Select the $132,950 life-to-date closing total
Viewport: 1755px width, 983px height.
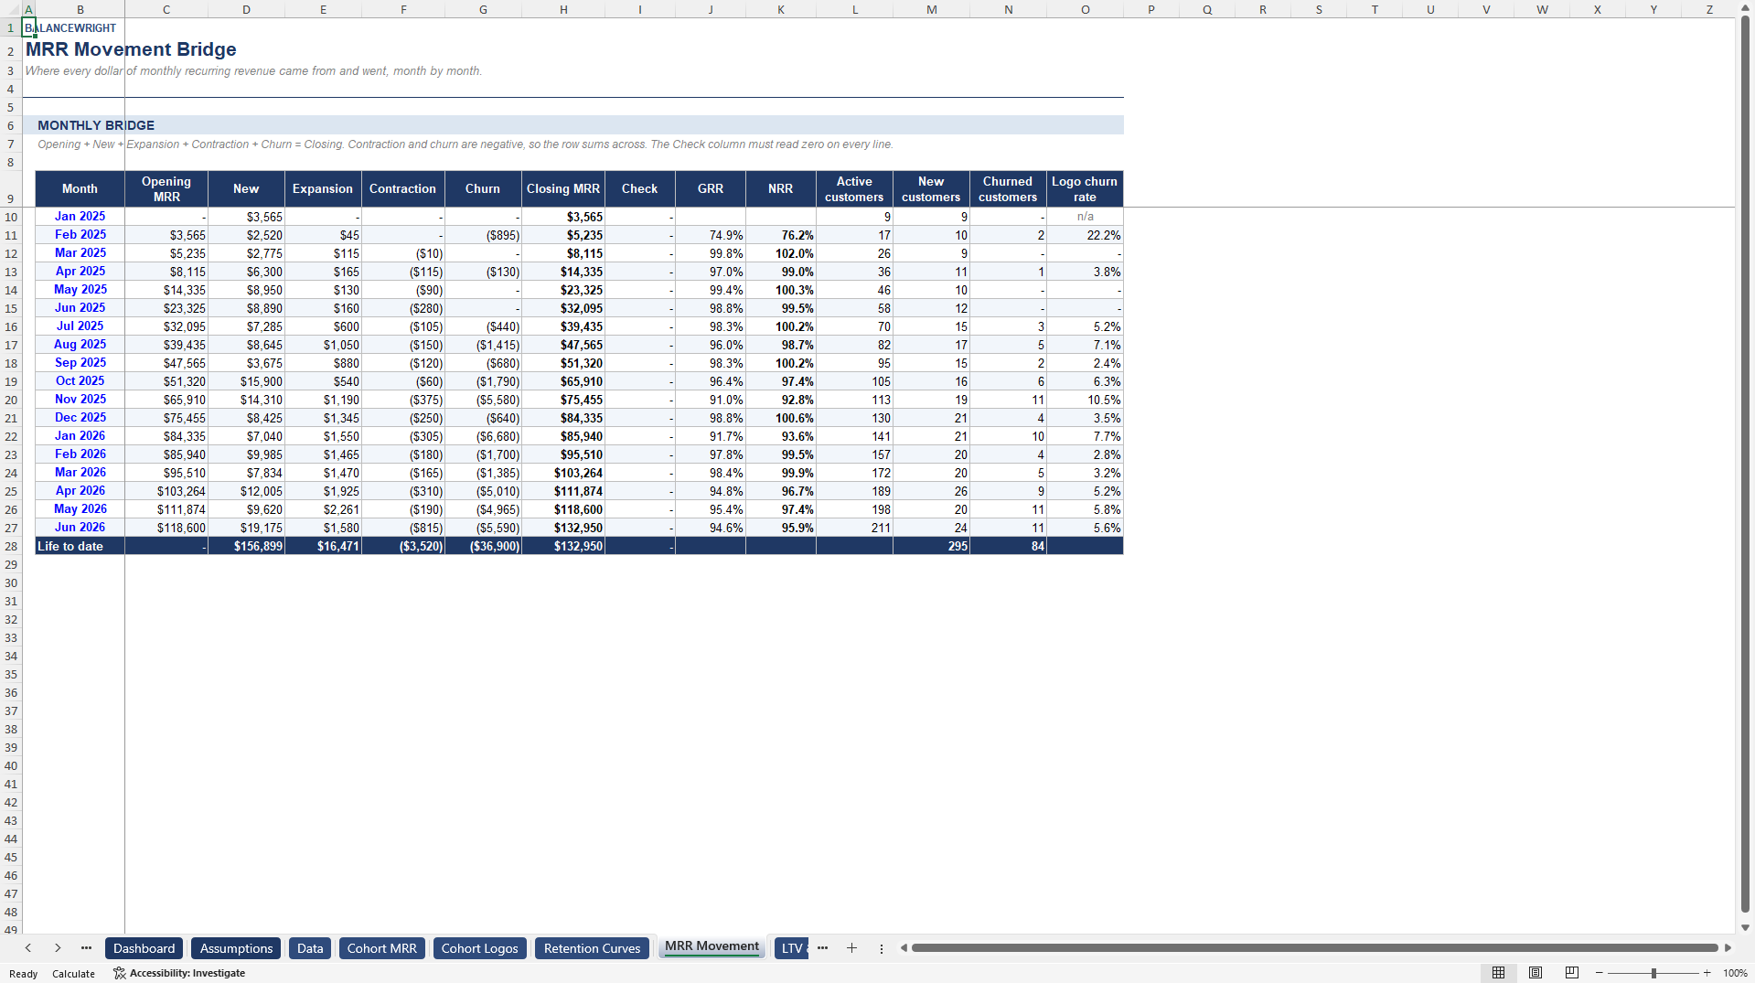point(563,546)
